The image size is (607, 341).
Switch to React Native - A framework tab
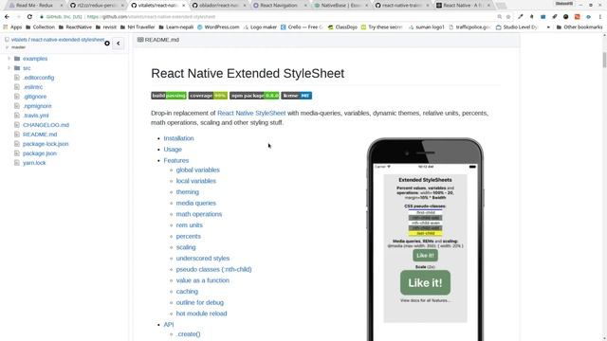tap(463, 6)
